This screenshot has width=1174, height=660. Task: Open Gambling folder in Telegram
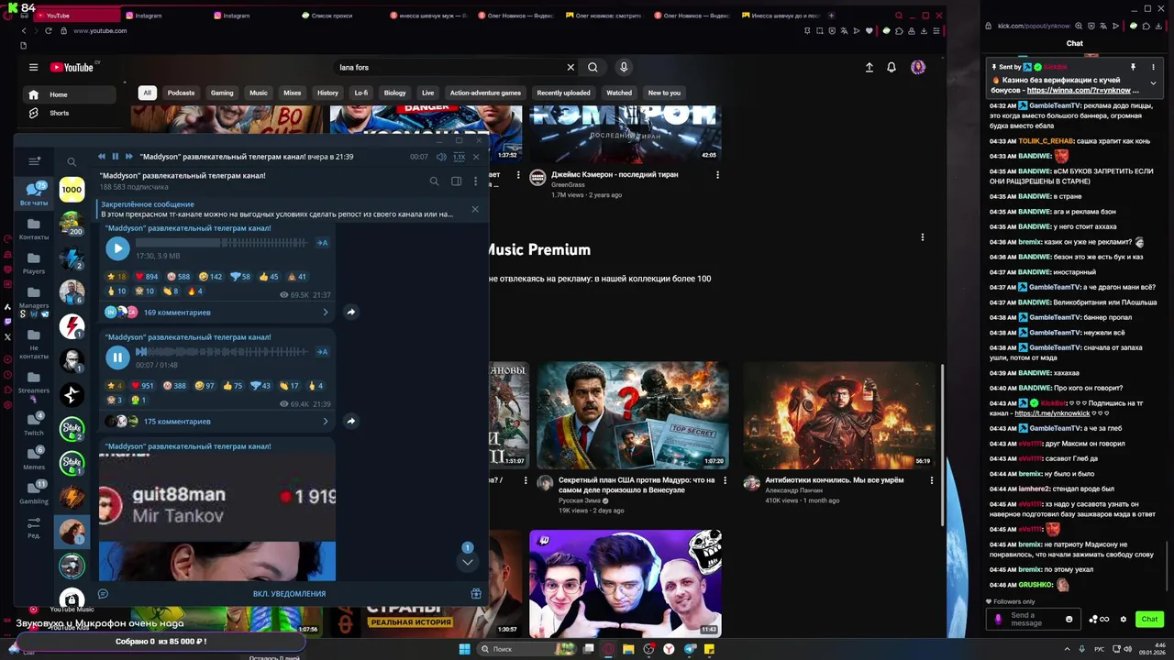pos(34,492)
